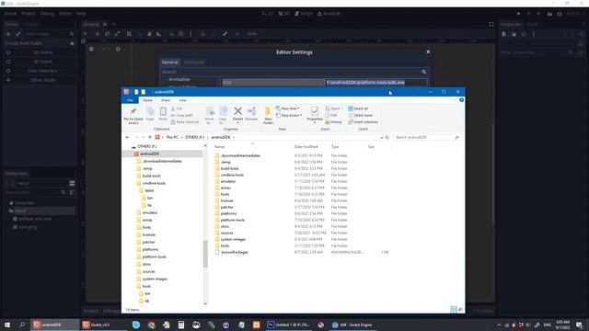This screenshot has width=589, height=331.
Task: Click the refresh icon beside address bar
Action: pyautogui.click(x=387, y=137)
